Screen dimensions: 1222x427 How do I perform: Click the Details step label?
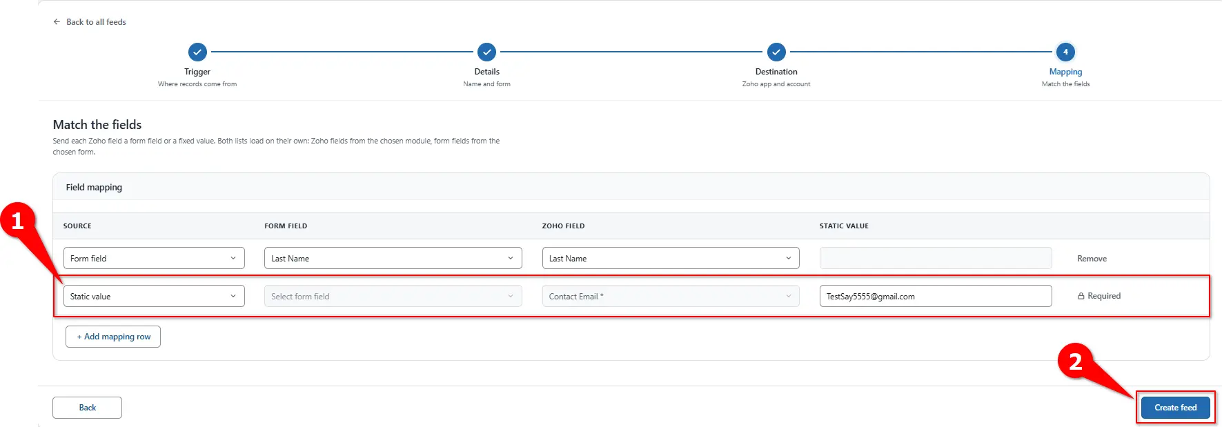tap(487, 72)
